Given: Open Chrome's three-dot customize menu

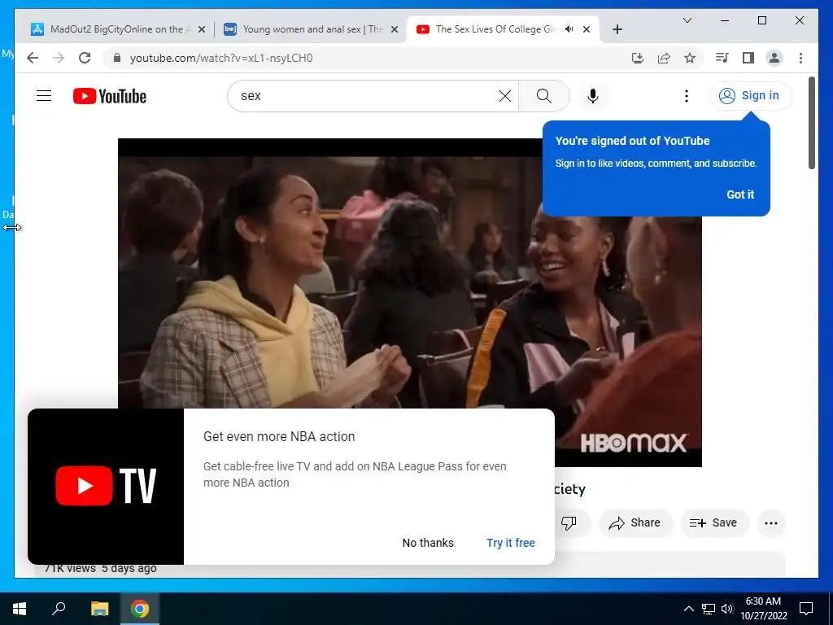Looking at the screenshot, I should pos(800,58).
